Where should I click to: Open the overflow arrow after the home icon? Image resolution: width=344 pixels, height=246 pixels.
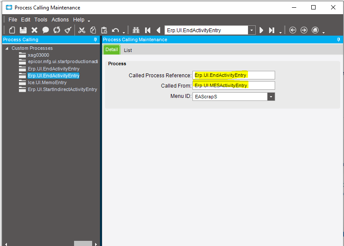[323, 33]
